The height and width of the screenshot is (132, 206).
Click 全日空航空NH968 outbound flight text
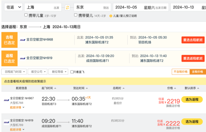[x=40, y=39]
